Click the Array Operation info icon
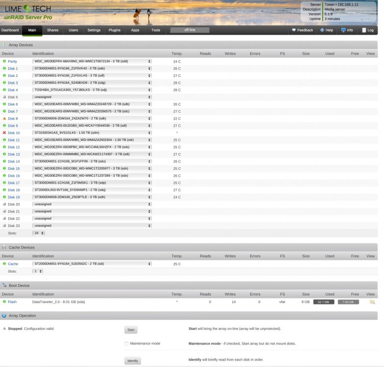The image size is (384, 367). pos(4,316)
